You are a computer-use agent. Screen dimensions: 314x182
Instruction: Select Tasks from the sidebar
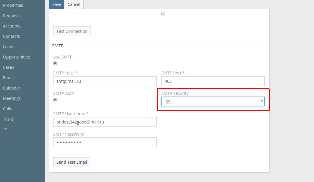click(x=8, y=119)
